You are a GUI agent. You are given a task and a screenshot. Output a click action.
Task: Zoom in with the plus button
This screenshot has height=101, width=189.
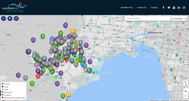pyautogui.click(x=186, y=91)
